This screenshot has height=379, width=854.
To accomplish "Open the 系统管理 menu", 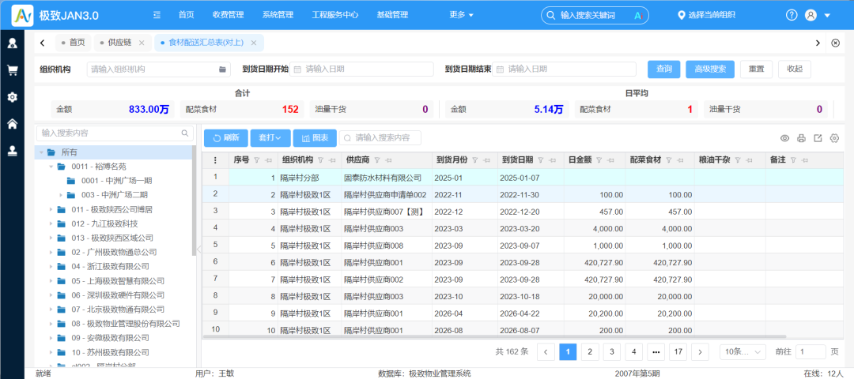I will [278, 15].
